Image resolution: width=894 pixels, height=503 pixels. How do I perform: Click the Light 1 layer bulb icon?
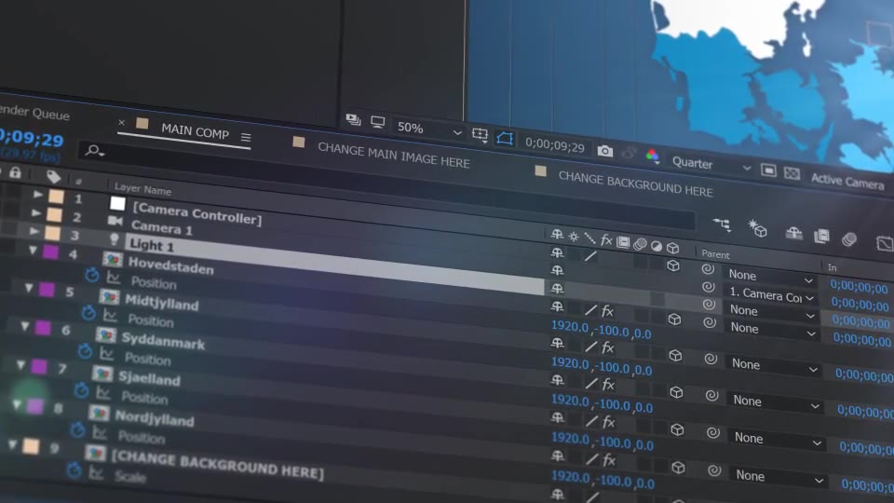tap(114, 238)
